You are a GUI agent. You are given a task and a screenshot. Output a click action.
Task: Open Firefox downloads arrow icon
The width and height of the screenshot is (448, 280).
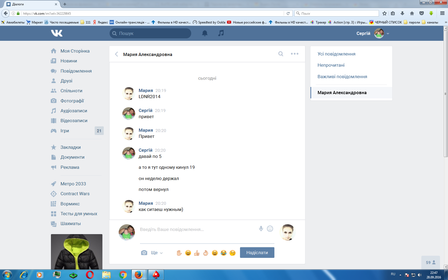coord(402,13)
